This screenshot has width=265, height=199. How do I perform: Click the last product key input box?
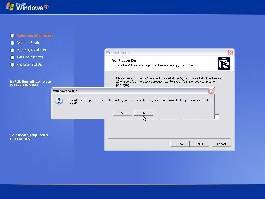click(217, 117)
